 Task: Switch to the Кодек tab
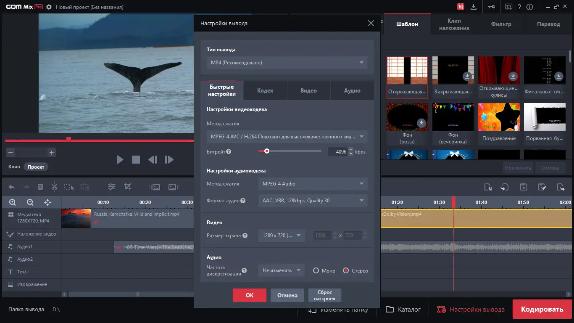pos(265,90)
